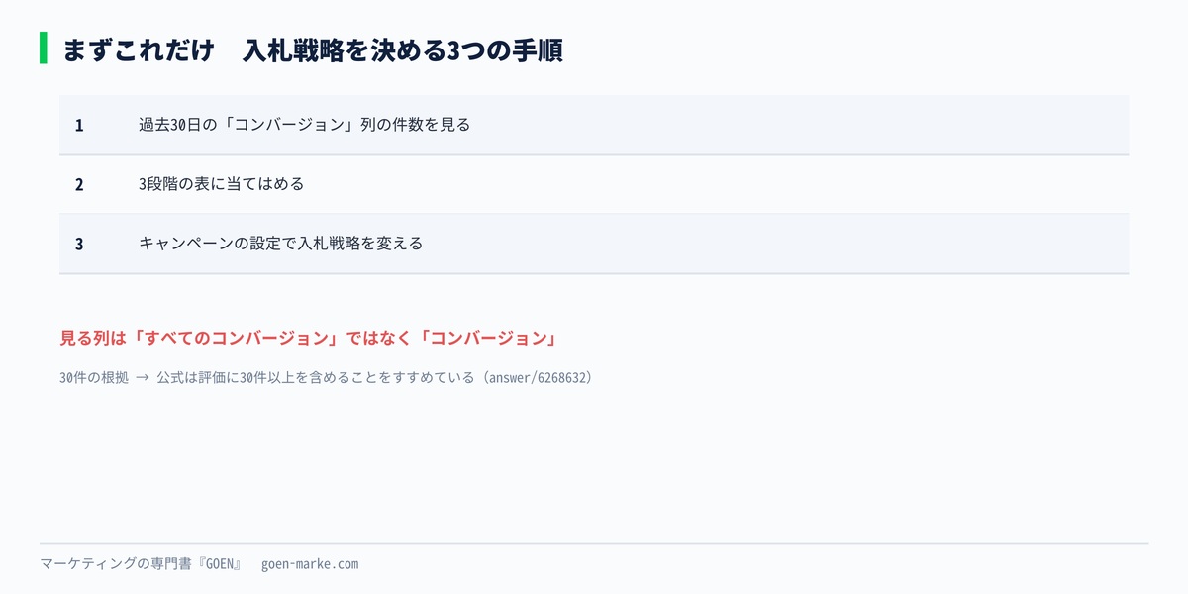Click the words まずこれだけ in the heading
The width and height of the screenshot is (1188, 594).
pos(138,49)
